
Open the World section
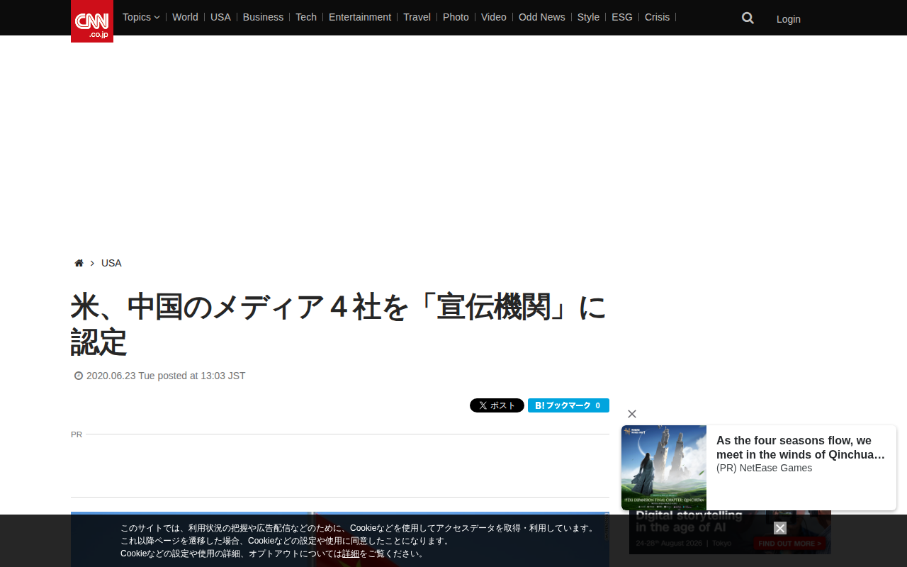pyautogui.click(x=185, y=17)
